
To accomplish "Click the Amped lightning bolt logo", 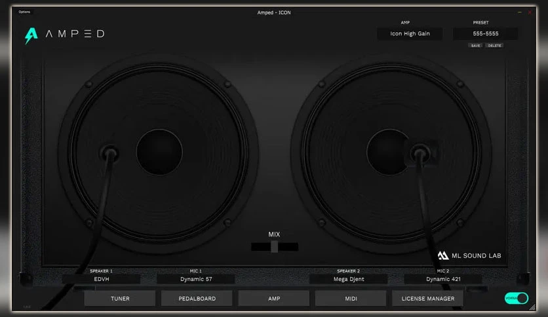I will click(x=31, y=35).
